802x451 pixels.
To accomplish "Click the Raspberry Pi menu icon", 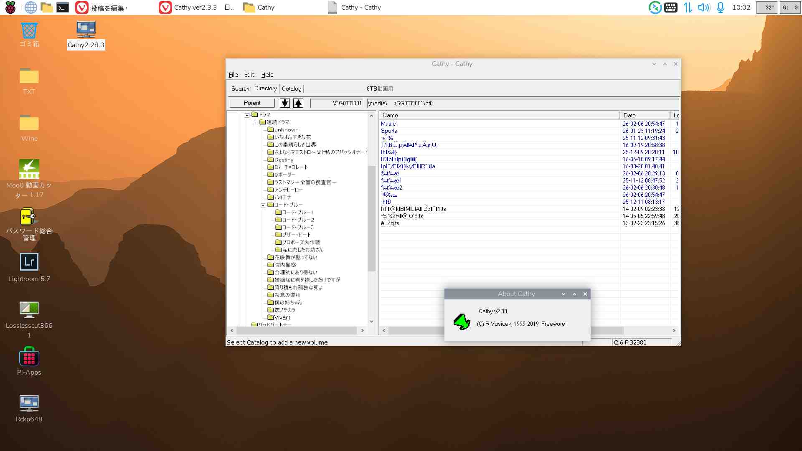I will (x=10, y=8).
